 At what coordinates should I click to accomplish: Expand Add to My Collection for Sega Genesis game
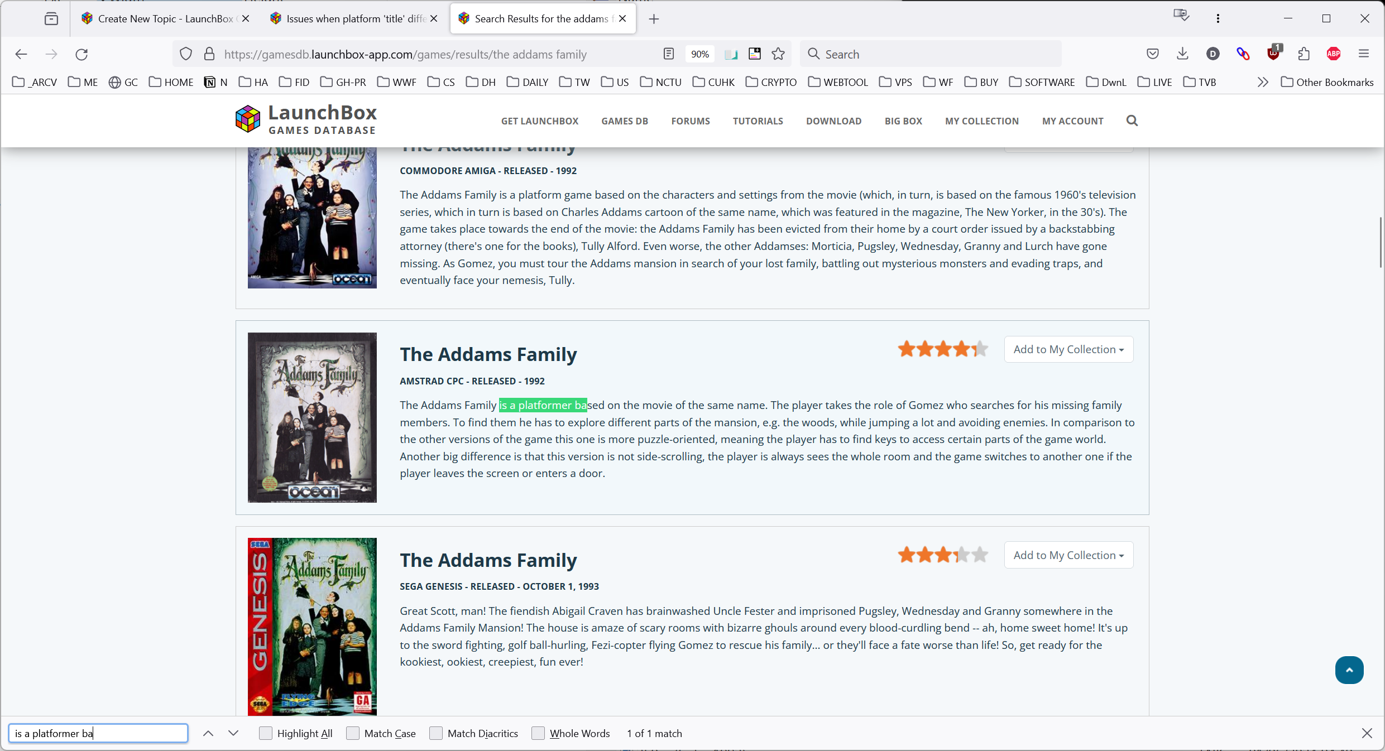pos(1068,555)
